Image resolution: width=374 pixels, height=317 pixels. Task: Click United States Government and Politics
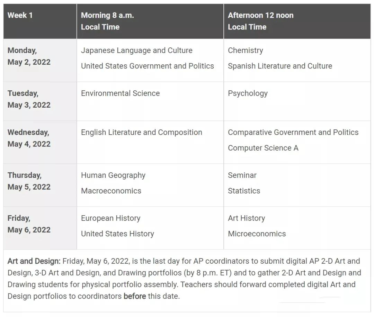148,66
